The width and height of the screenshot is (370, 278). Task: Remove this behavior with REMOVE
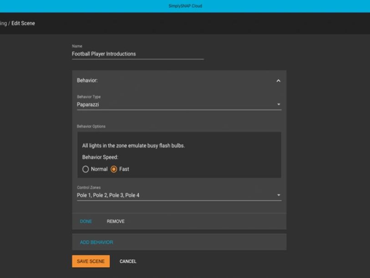tap(116, 221)
